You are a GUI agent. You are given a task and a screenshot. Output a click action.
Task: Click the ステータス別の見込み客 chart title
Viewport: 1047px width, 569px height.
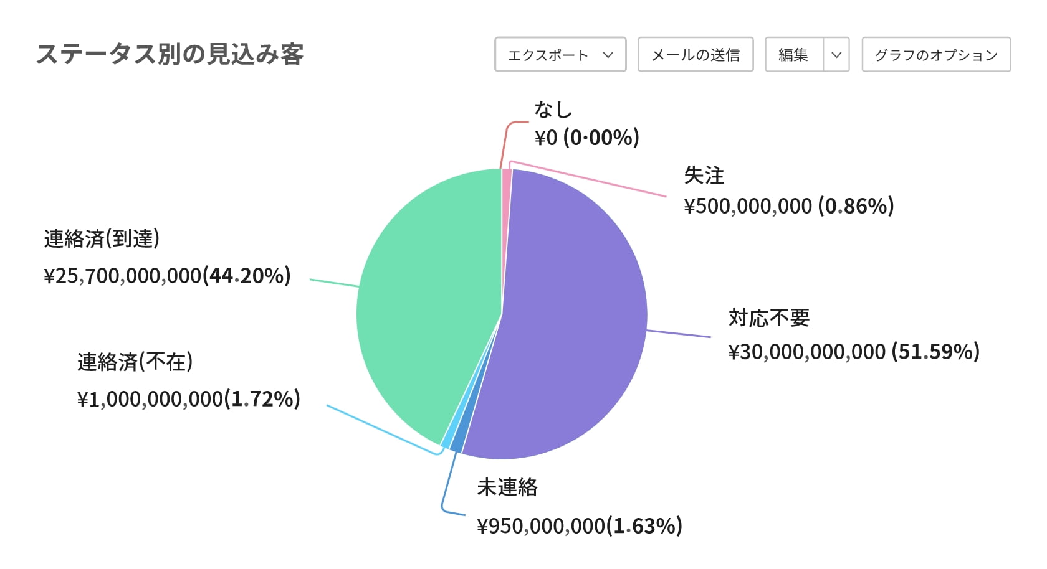click(x=170, y=55)
